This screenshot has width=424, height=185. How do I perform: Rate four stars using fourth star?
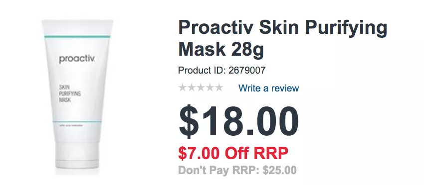(210, 88)
